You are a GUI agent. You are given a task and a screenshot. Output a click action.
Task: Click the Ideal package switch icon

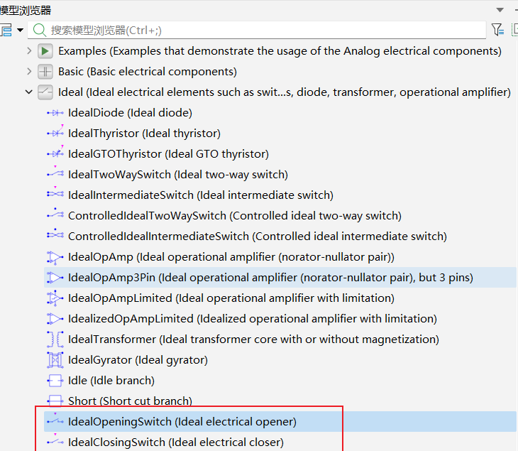point(45,92)
